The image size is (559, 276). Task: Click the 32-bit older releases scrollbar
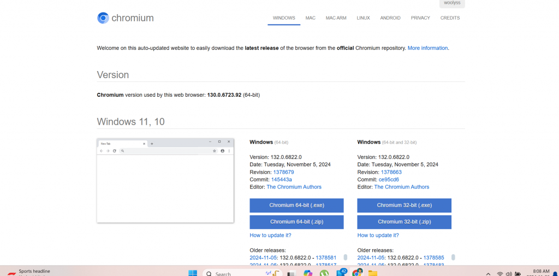pos(453,257)
